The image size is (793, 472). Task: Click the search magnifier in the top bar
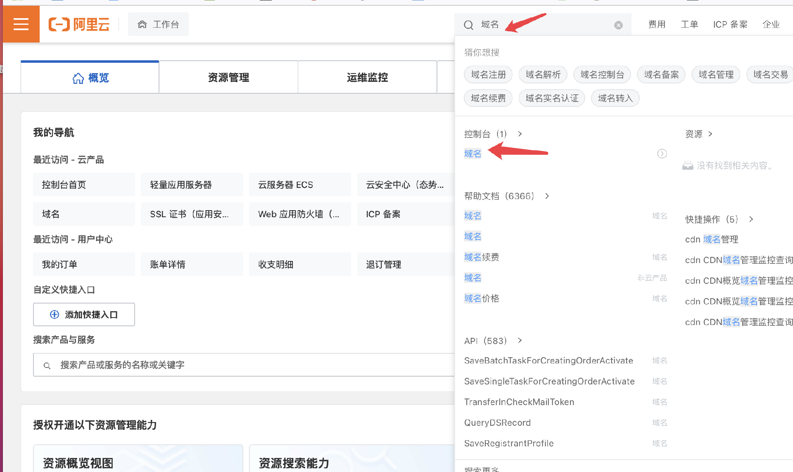point(468,25)
